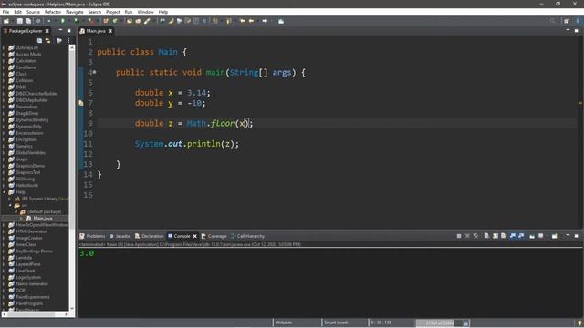Close the Main.java editor tab
584x328 pixels.
[x=110, y=31]
